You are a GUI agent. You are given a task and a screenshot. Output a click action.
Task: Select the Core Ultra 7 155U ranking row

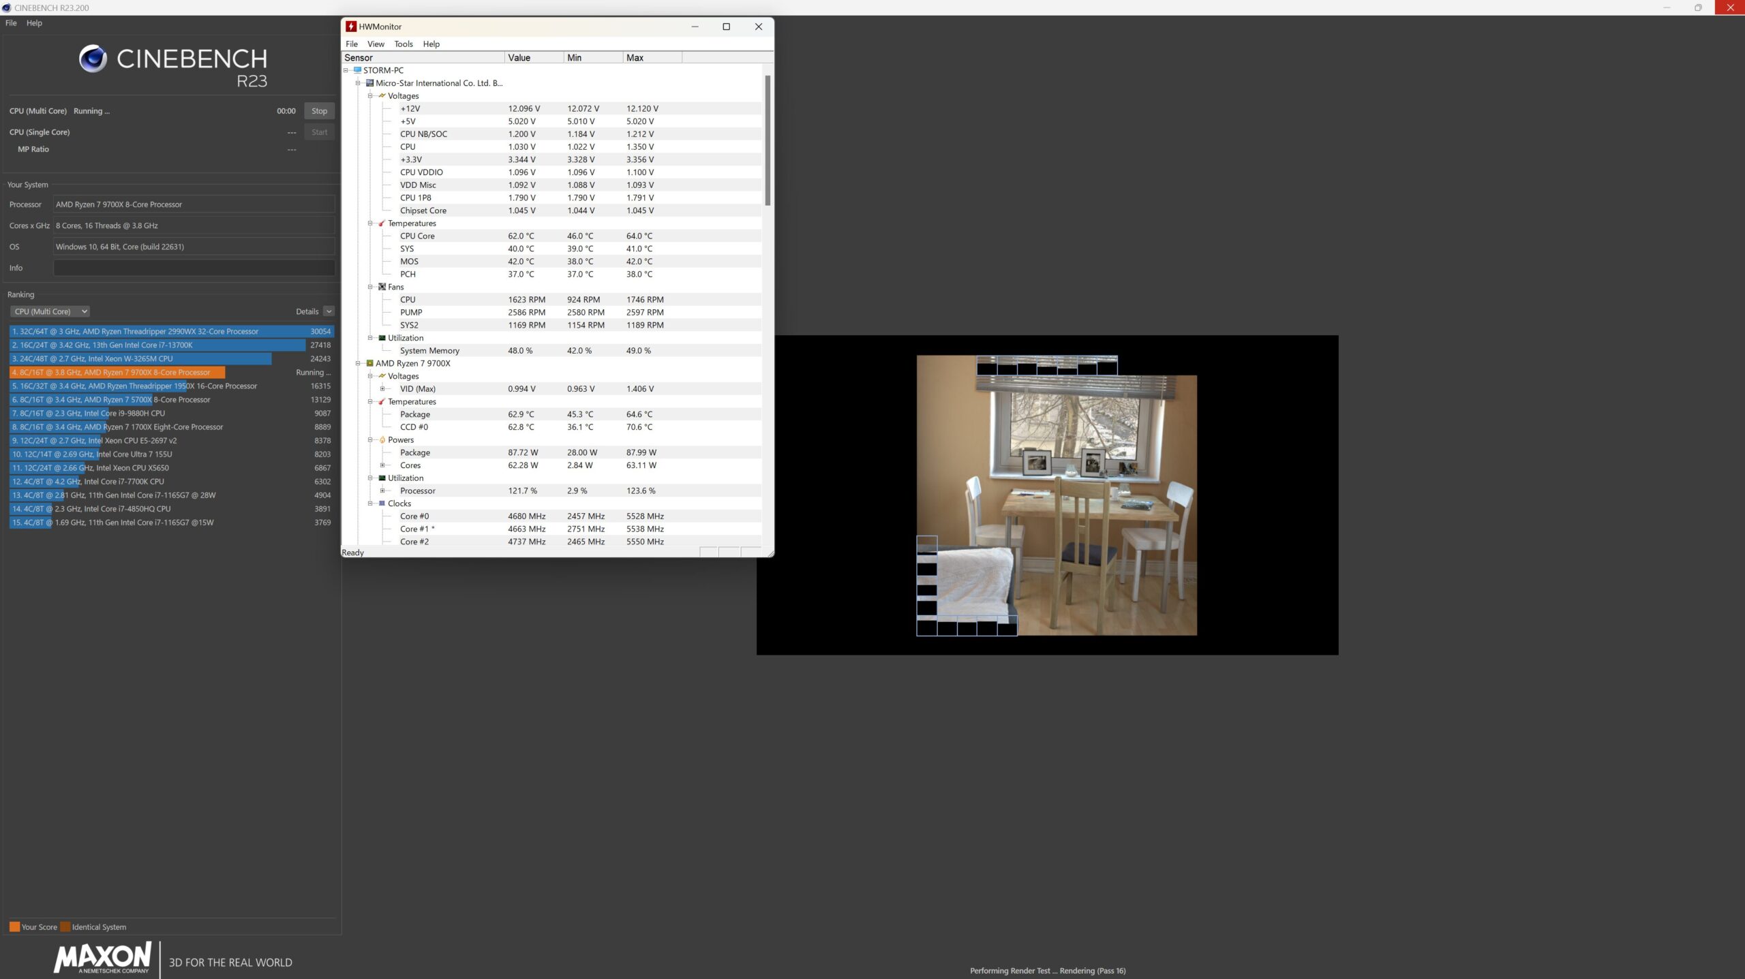[x=171, y=454]
